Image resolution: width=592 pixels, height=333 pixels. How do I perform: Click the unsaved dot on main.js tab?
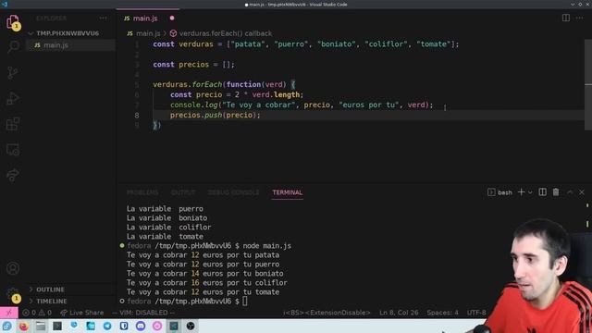[172, 18]
